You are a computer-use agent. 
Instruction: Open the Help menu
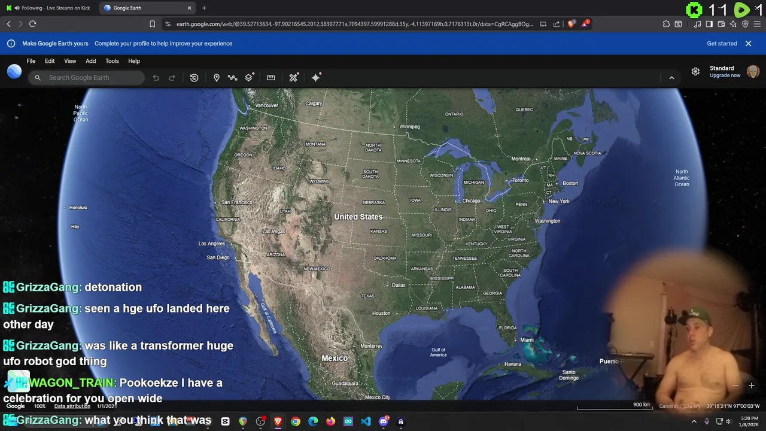point(134,61)
